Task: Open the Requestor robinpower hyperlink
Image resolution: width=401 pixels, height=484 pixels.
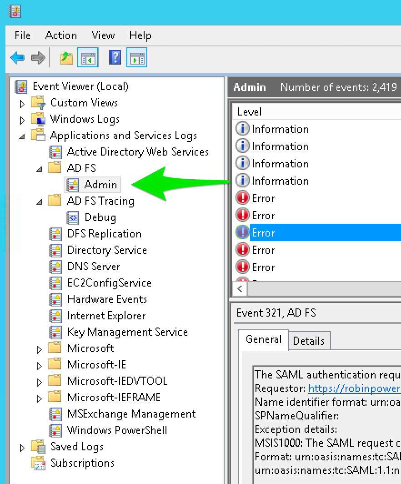Action: (x=355, y=388)
